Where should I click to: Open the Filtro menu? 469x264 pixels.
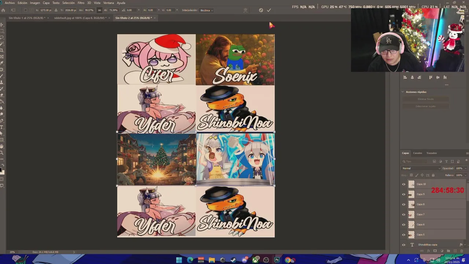[81, 3]
